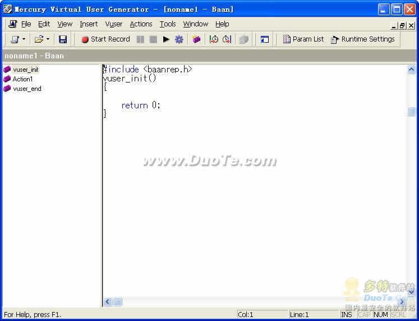Click the NUM status bar indicator
The height and width of the screenshot is (321, 419).
381,315
